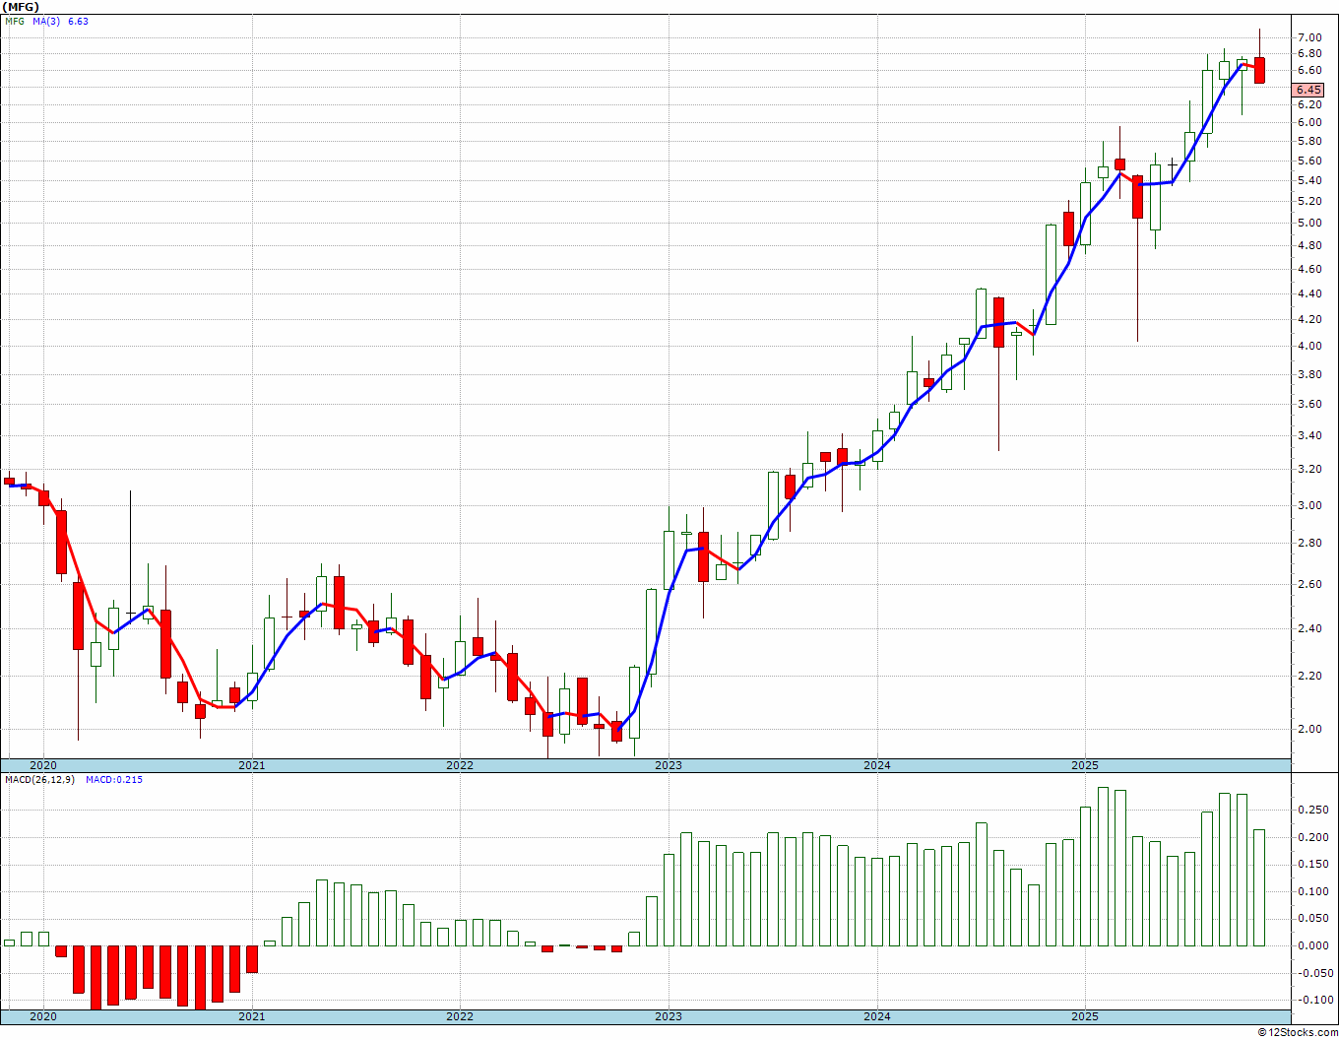Click the 4.00 price axis value
The image size is (1339, 1040).
[x=1309, y=346]
